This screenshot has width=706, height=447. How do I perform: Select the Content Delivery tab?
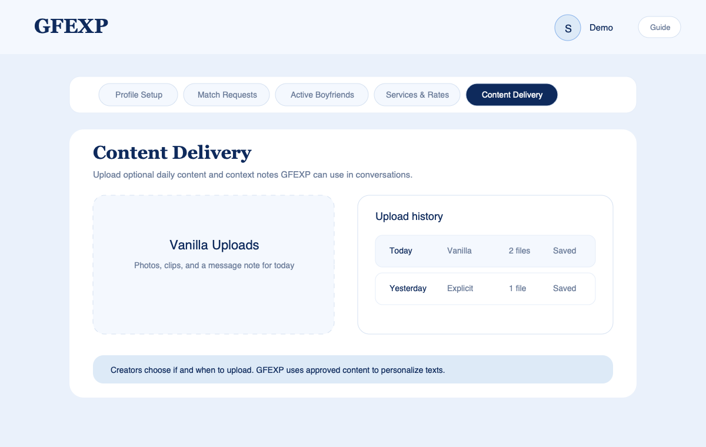point(512,95)
